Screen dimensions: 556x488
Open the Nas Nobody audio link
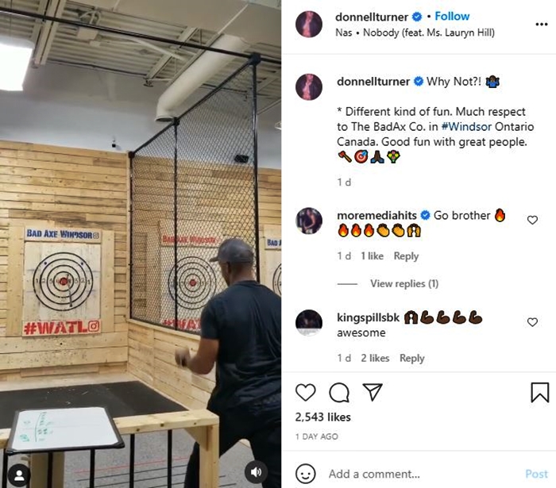[x=415, y=33]
